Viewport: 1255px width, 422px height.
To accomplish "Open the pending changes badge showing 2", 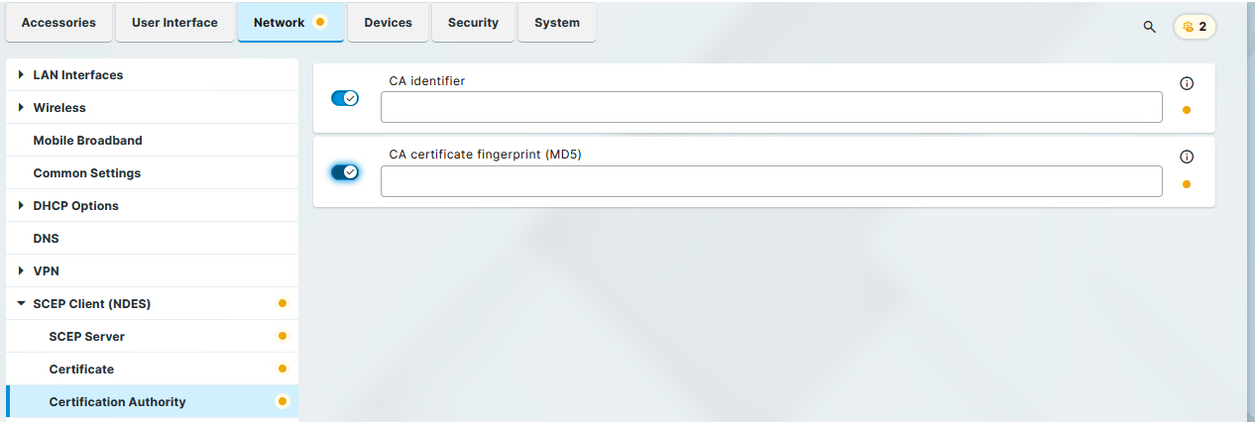I will coord(1195,27).
